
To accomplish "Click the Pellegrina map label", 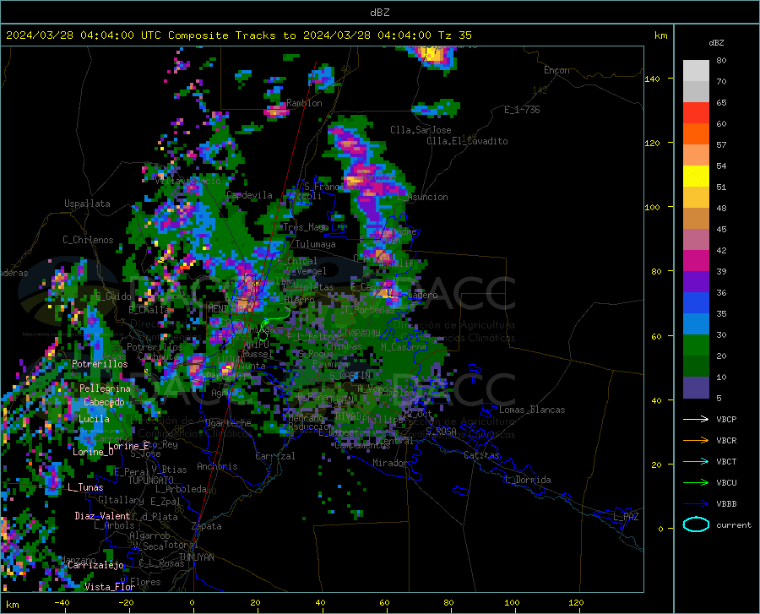I will point(106,389).
